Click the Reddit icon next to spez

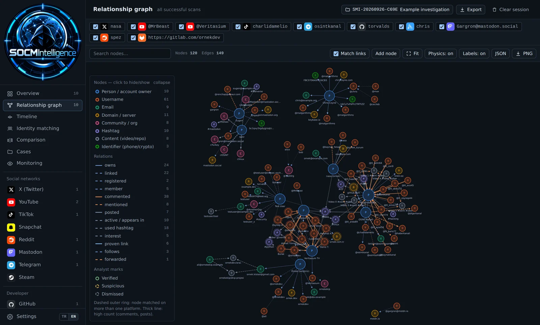click(104, 38)
